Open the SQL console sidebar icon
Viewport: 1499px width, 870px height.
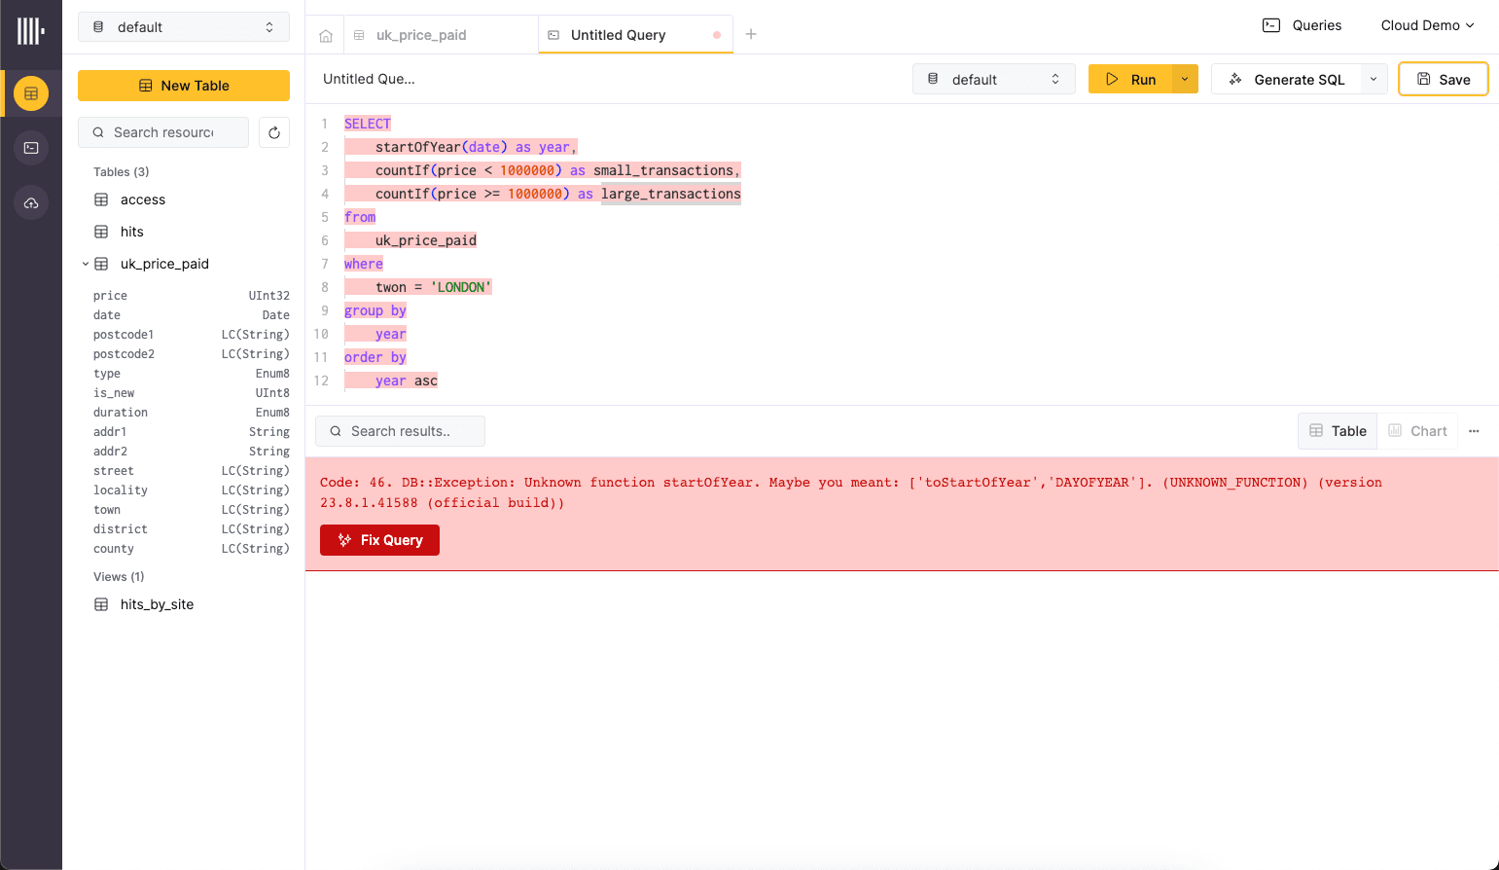tap(31, 148)
